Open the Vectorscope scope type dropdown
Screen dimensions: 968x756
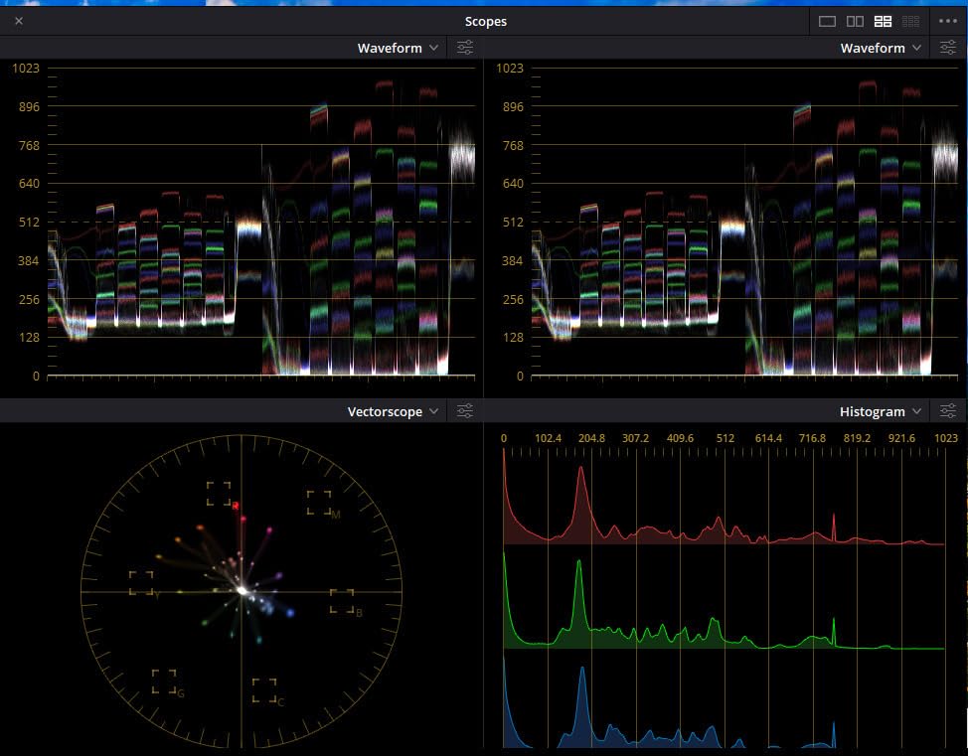[394, 411]
